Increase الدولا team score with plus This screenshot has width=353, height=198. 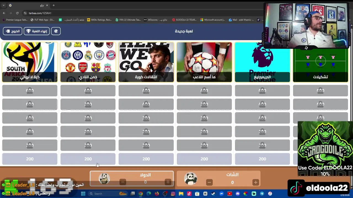click(x=168, y=182)
